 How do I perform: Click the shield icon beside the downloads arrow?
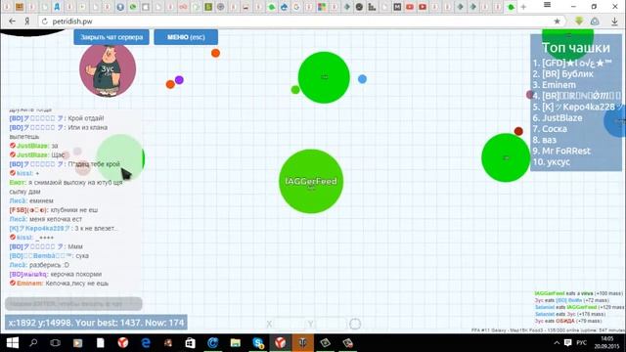click(x=595, y=22)
